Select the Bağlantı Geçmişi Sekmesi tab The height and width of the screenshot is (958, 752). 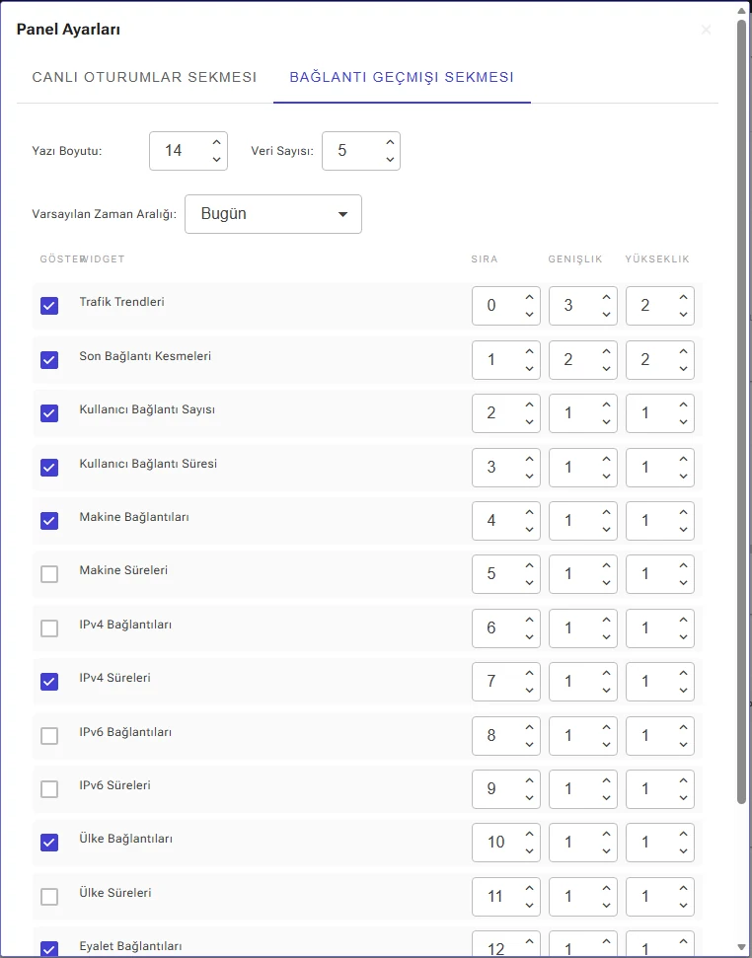pyautogui.click(x=402, y=77)
